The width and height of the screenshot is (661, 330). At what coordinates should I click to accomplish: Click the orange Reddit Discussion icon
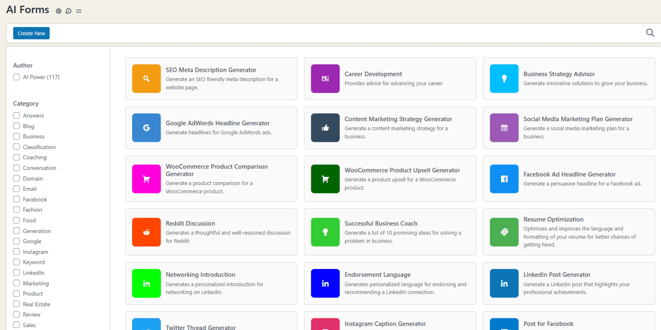tap(146, 232)
